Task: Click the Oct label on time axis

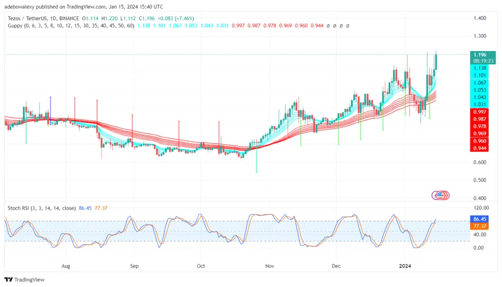Action: coord(201,266)
